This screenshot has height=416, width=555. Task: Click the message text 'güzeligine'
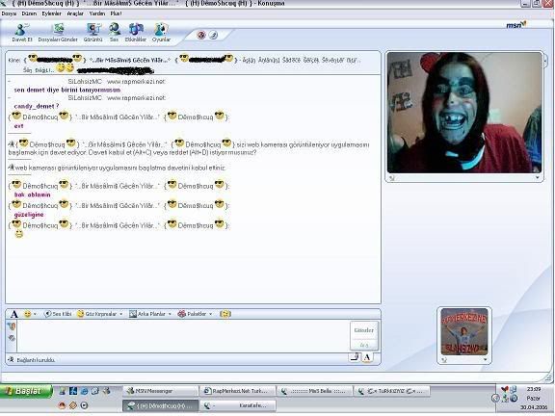29,215
